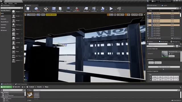182x102 pixels.
Task: Toggle visibility eye of Box Brush37
Action: pyautogui.click(x=148, y=15)
